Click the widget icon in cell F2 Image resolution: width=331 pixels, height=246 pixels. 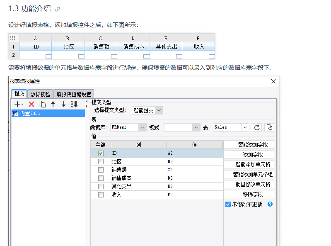coord(212,56)
